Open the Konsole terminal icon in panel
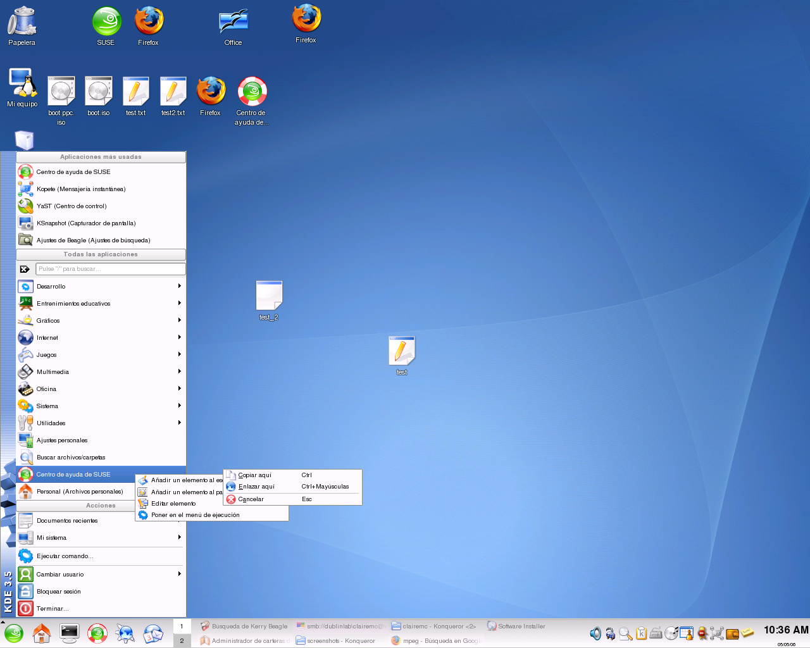Screen dimensions: 810x648 [x=69, y=633]
